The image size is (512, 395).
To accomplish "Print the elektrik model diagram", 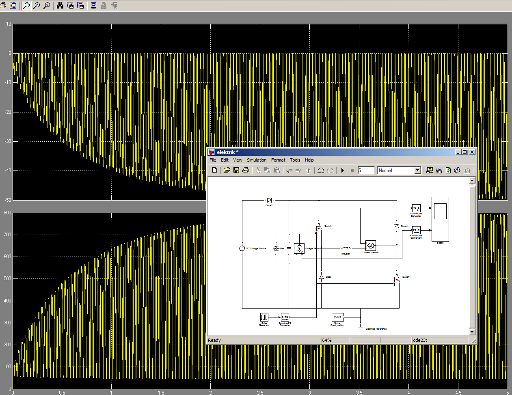I will 246,171.
